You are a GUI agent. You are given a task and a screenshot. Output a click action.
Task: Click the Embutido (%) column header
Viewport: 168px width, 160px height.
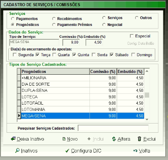pos(130,72)
